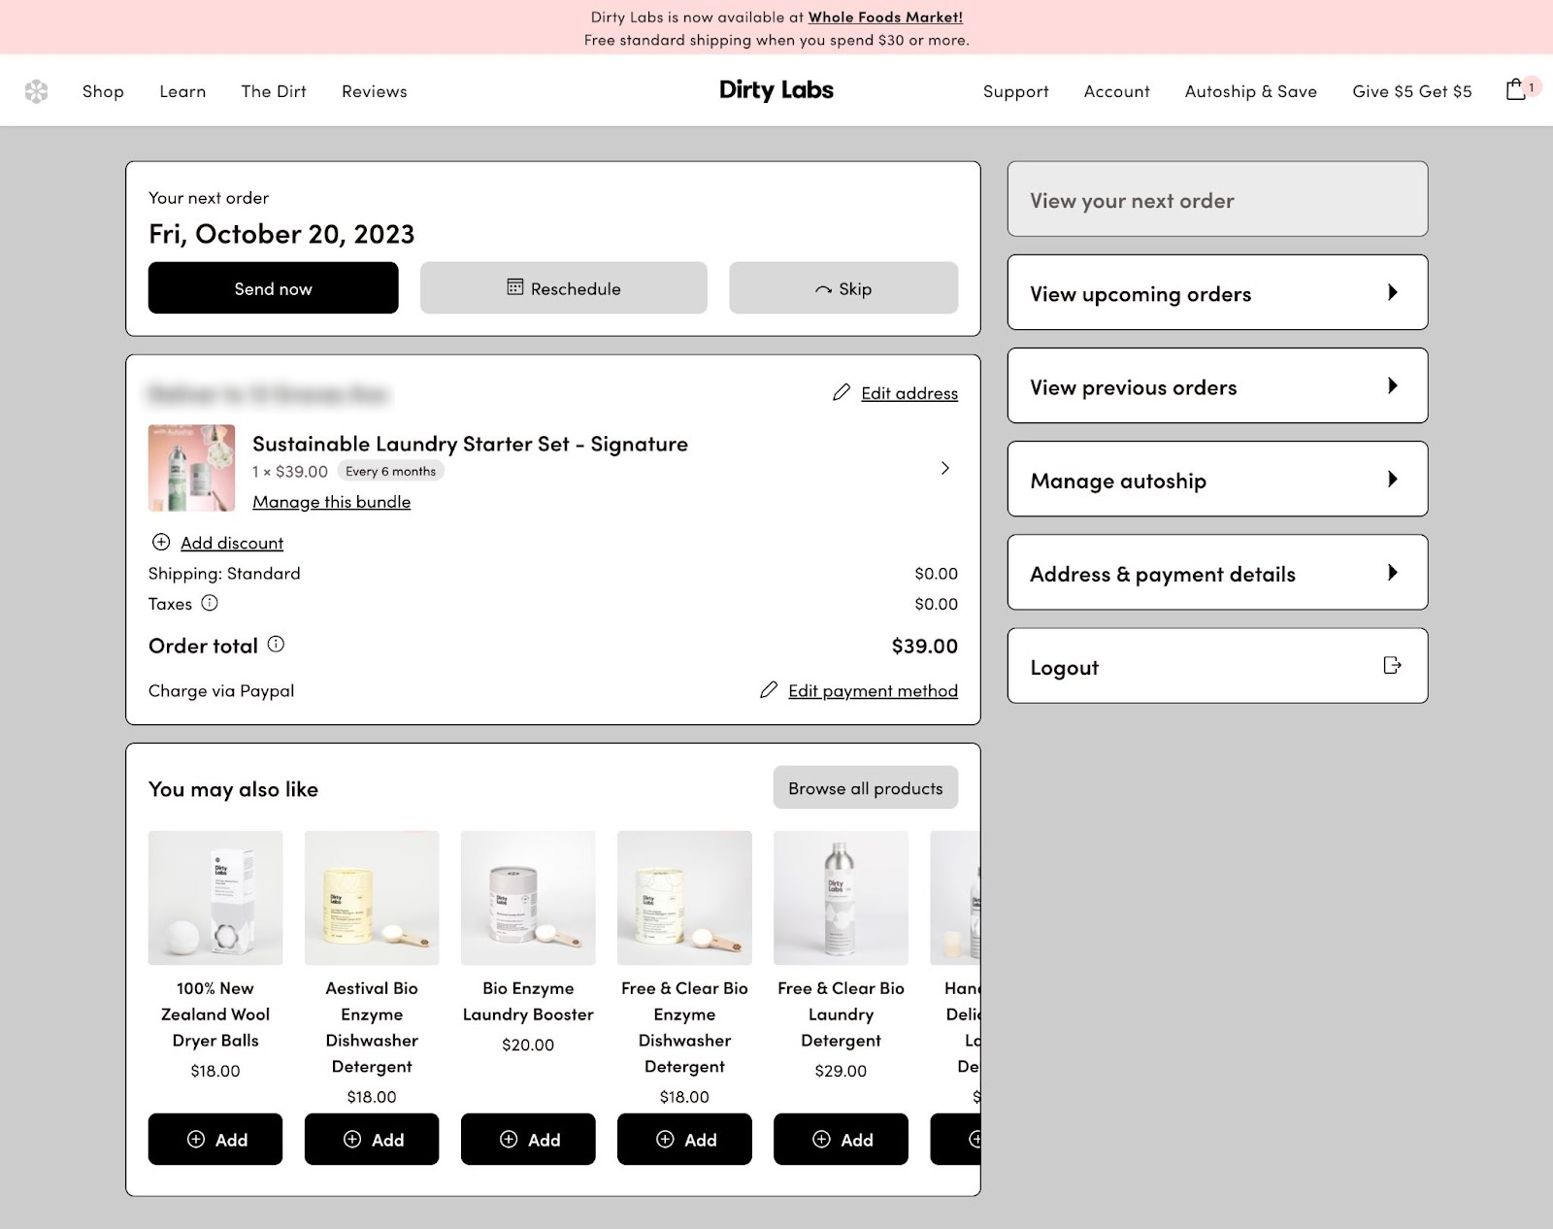Open the Manage autoship panel via its chevron
1553x1229 pixels.
click(1395, 479)
